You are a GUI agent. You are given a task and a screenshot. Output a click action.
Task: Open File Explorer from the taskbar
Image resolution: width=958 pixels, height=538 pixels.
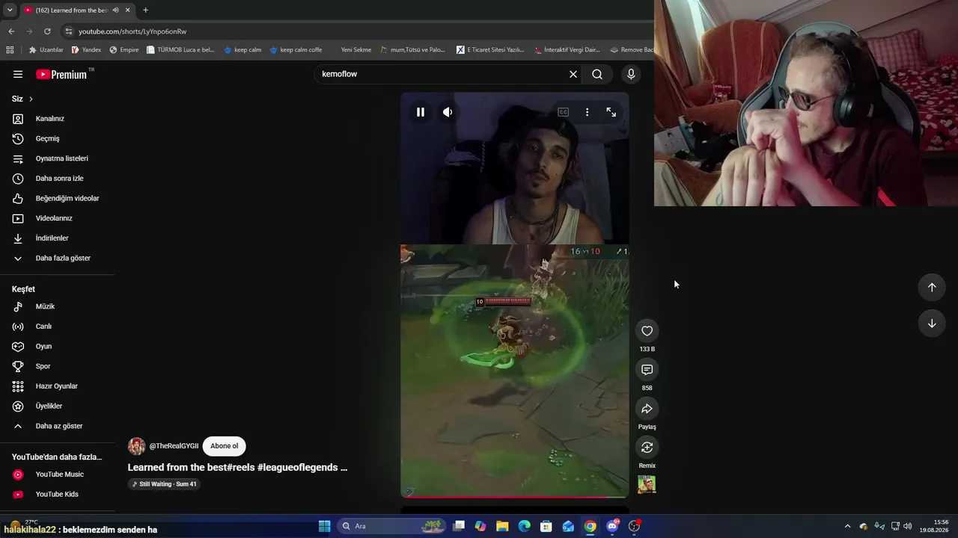(x=502, y=526)
